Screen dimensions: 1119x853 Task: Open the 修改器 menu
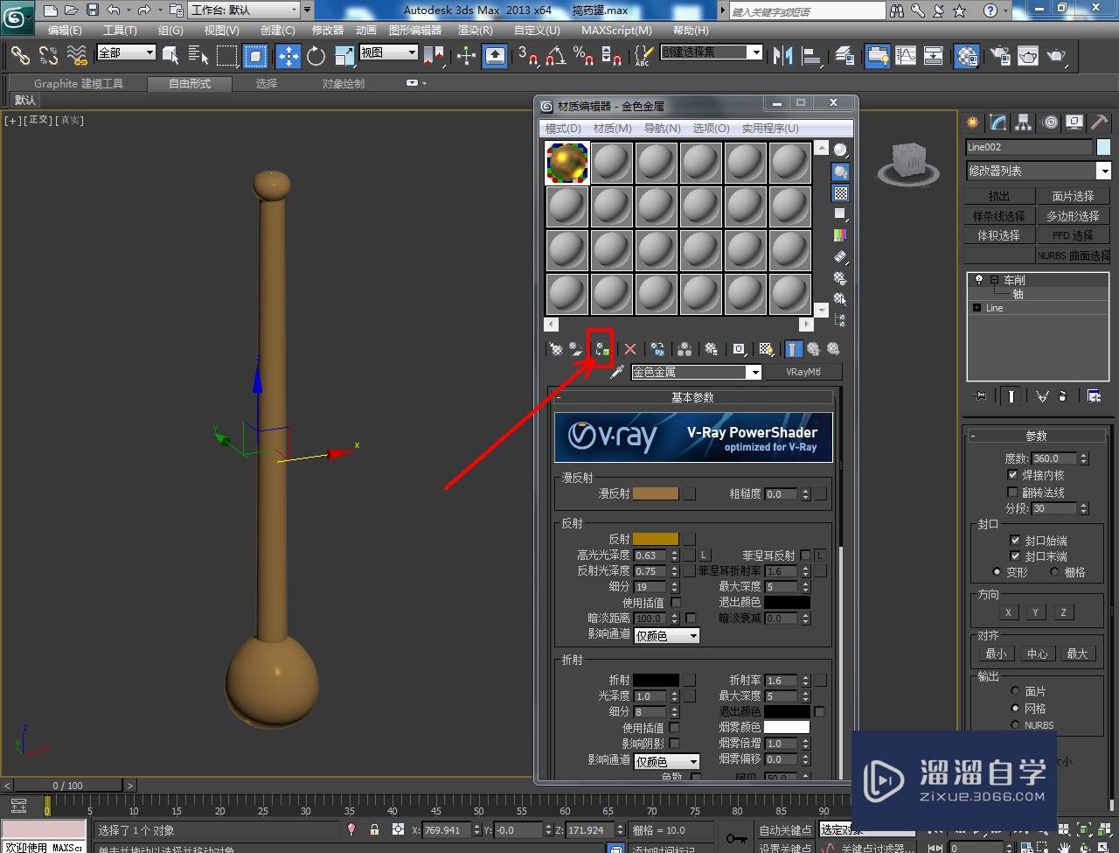click(x=328, y=30)
